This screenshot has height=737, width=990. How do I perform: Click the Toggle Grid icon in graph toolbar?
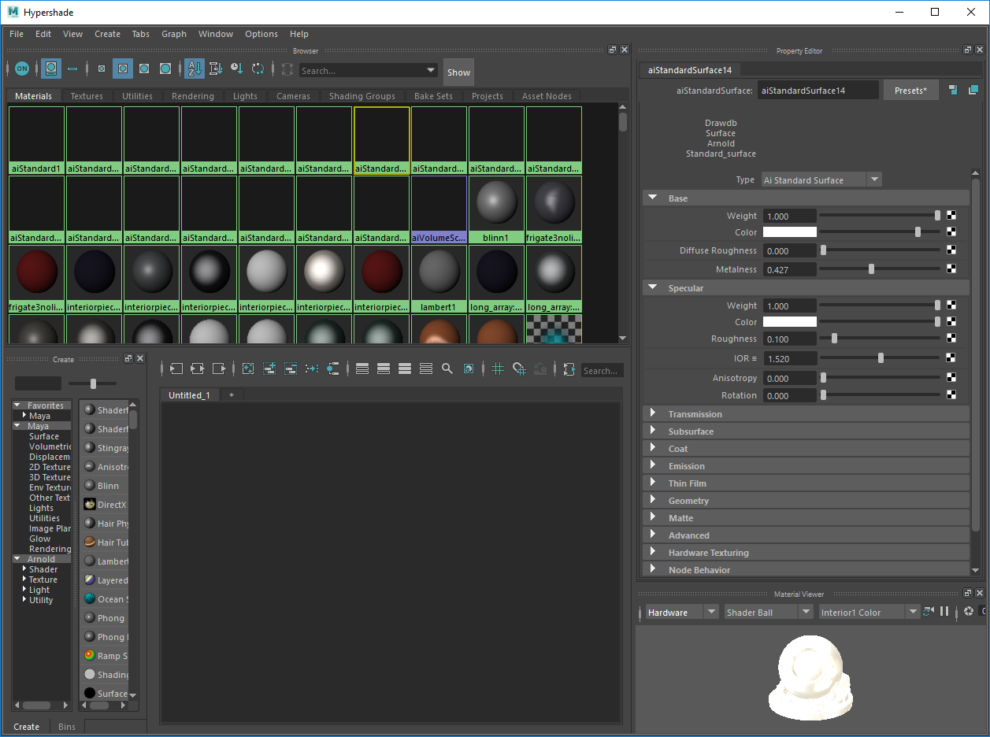497,369
